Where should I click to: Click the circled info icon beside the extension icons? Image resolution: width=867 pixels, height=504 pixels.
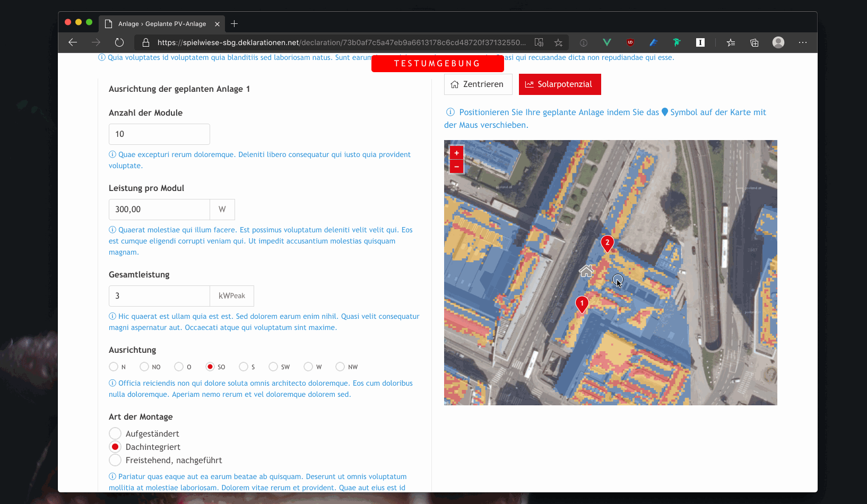tap(584, 42)
